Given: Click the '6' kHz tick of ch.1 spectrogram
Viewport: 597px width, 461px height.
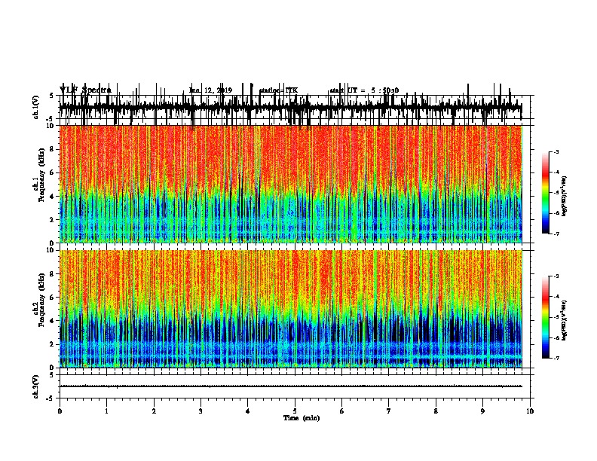Looking at the screenshot, I should coord(52,172).
